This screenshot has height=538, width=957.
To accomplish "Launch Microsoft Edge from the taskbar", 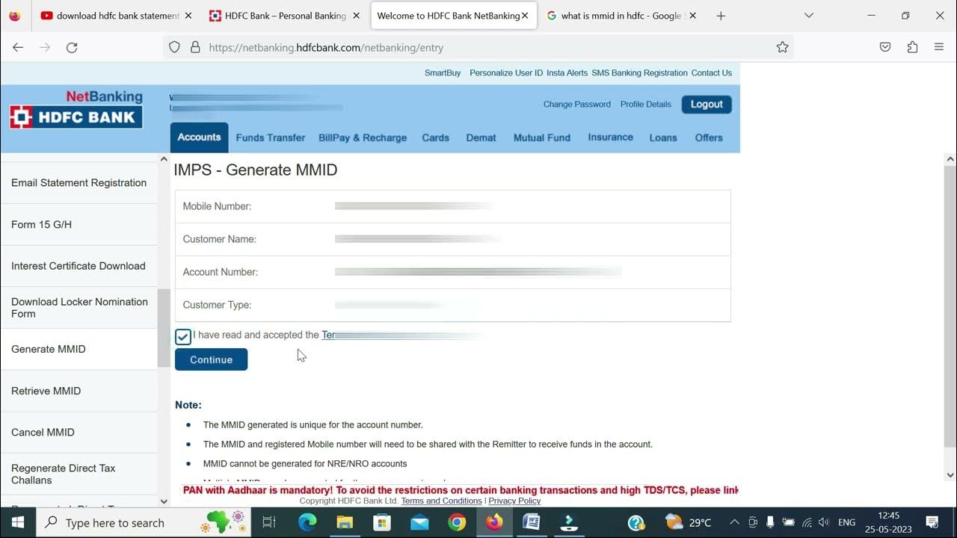I will [x=307, y=522].
